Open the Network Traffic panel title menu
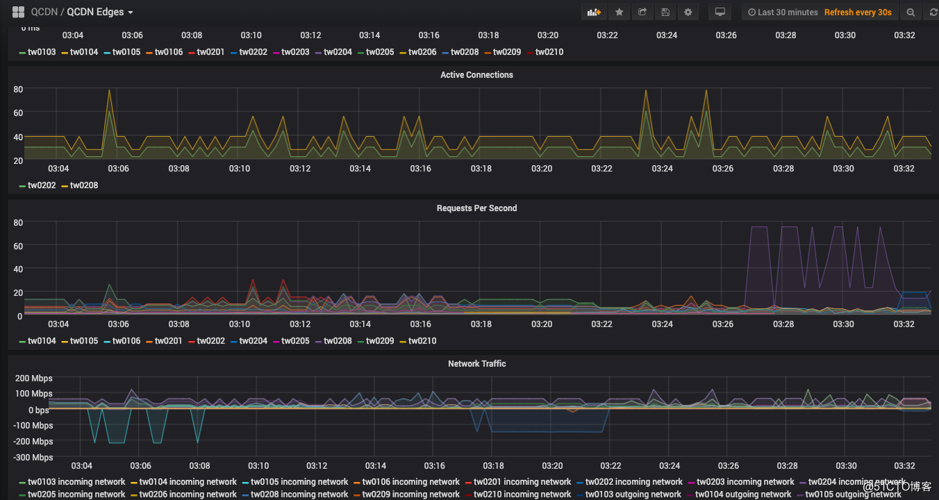Screen dimensions: 939x500 (x=476, y=364)
